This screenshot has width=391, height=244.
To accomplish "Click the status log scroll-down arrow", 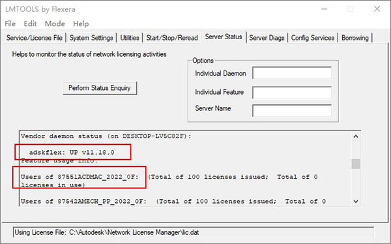I will coord(356,201).
